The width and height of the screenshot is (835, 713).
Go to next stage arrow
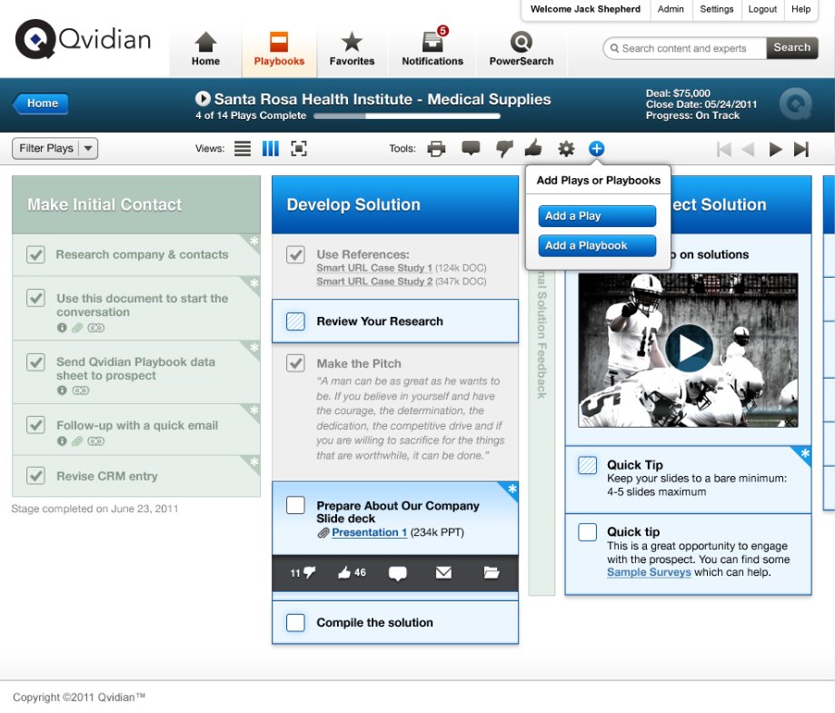(775, 149)
